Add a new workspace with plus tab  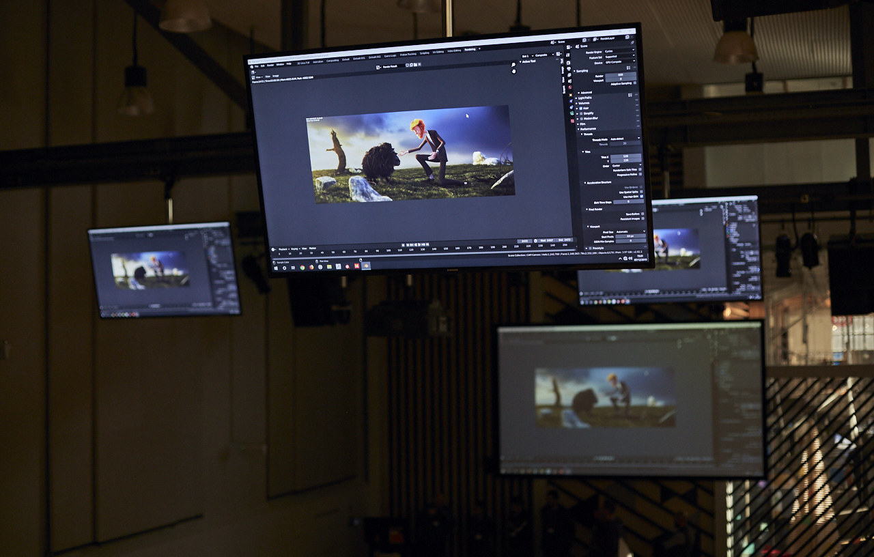tap(479, 49)
